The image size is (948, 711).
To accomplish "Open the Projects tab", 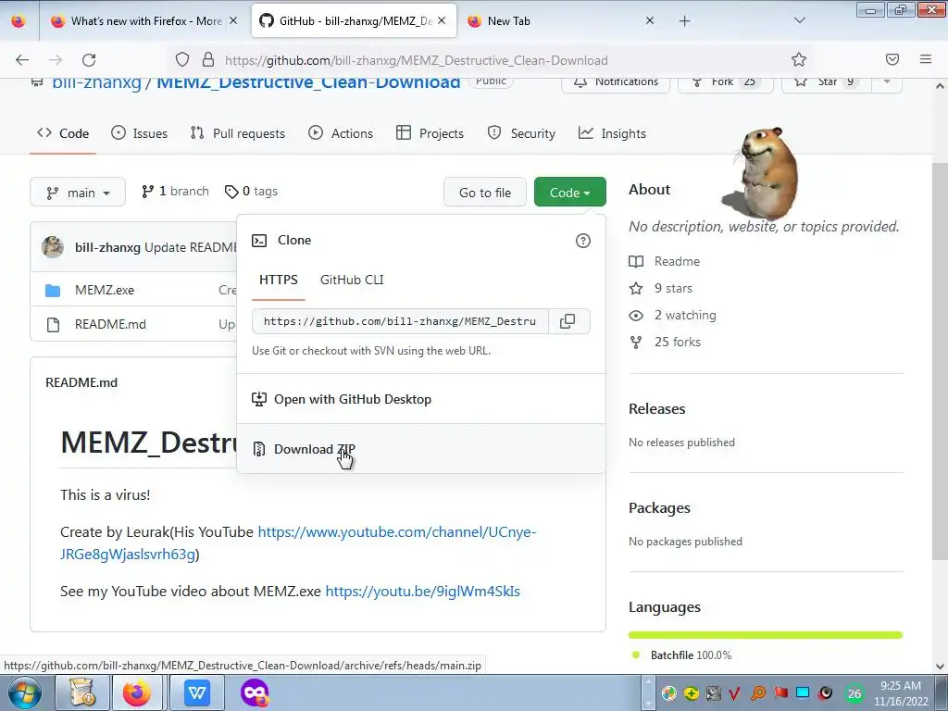I will pyautogui.click(x=430, y=133).
